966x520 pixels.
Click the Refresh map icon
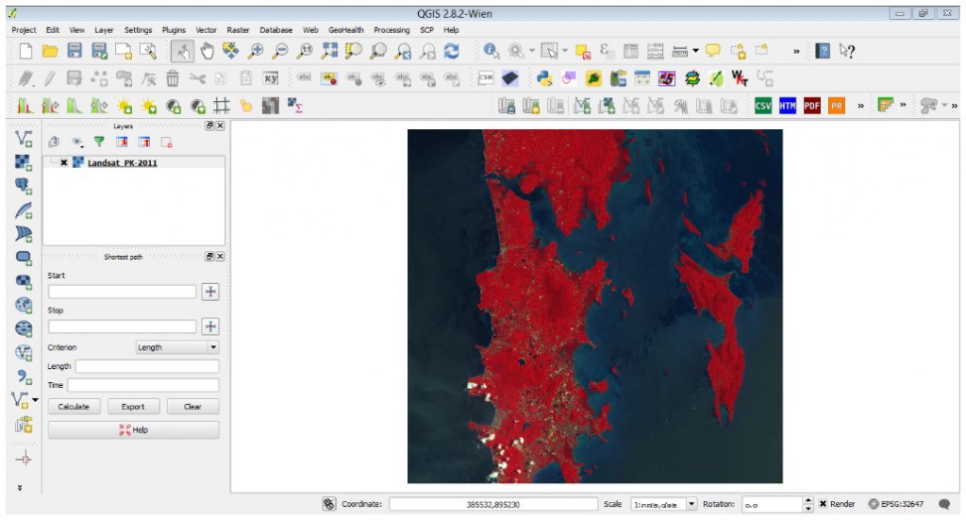point(452,51)
